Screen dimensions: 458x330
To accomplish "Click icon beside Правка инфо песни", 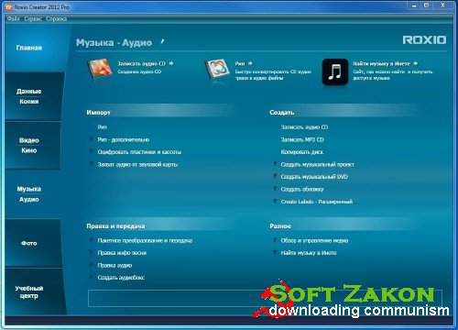I will tap(92, 252).
